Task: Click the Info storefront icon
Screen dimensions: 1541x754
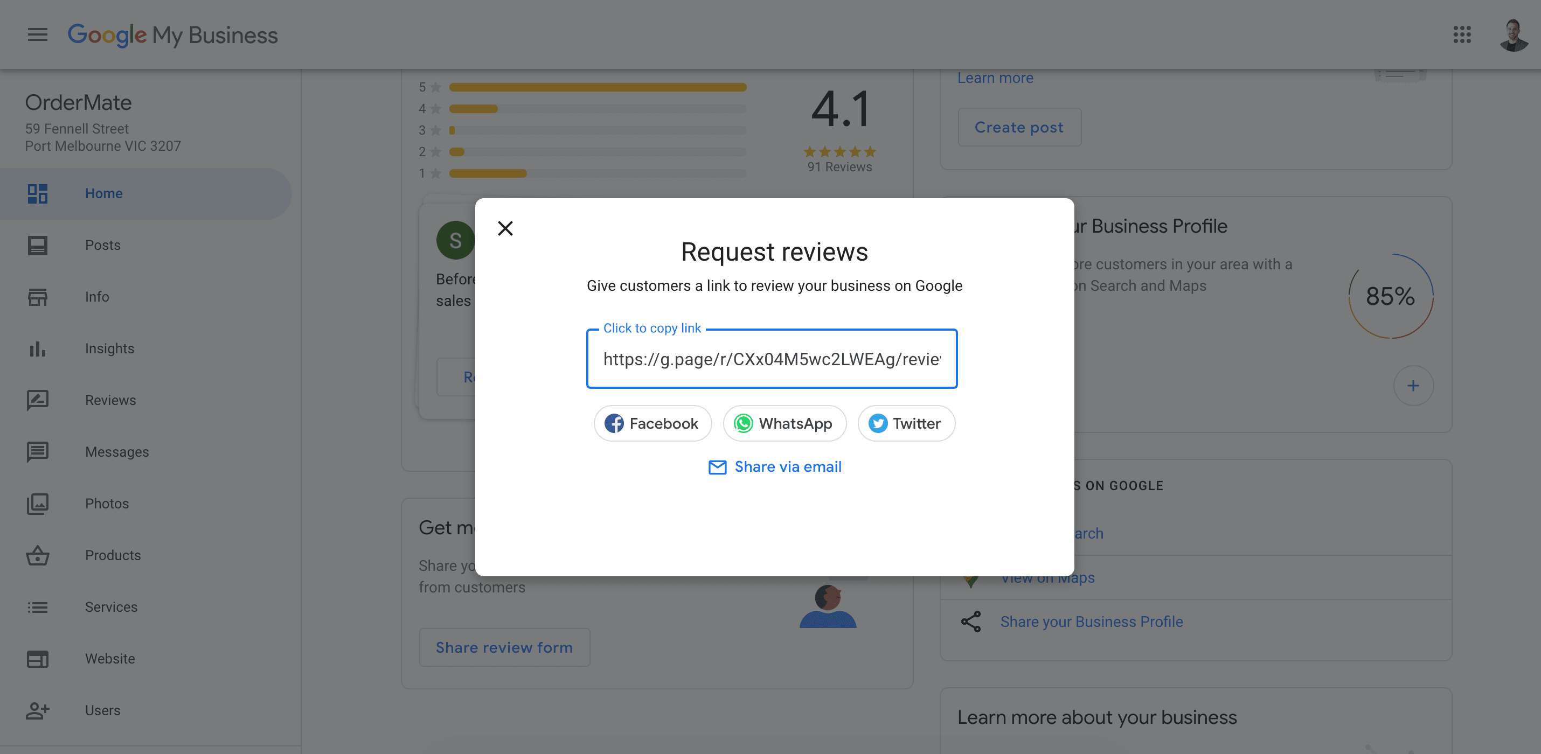Action: [37, 297]
